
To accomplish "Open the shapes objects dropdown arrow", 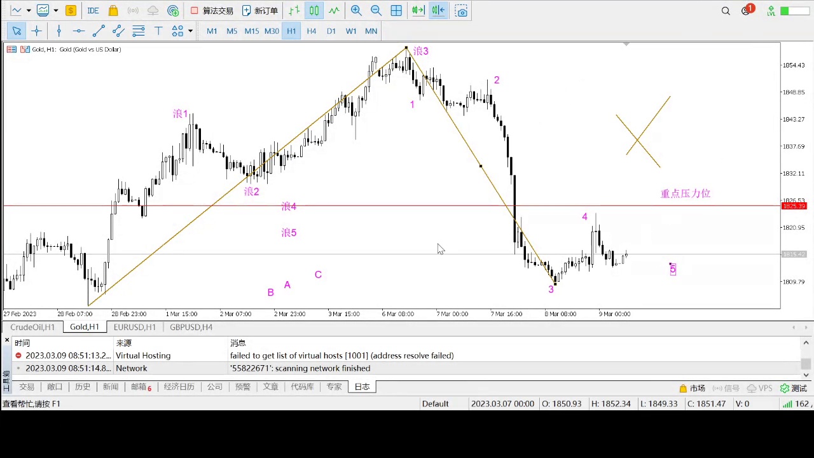I will pyautogui.click(x=190, y=31).
